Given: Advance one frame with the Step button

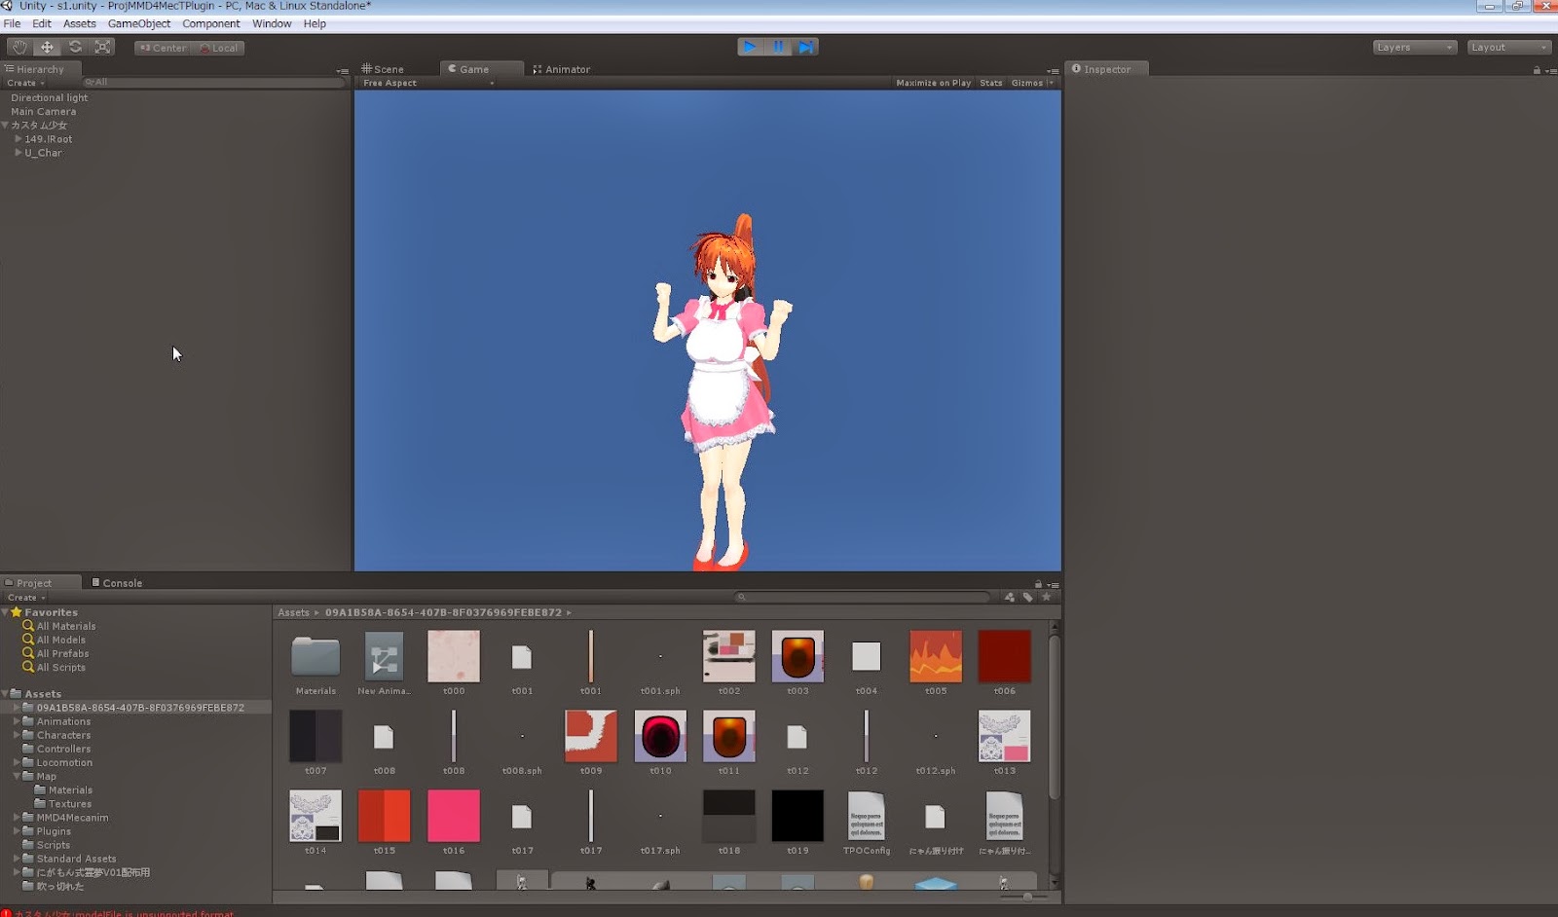Looking at the screenshot, I should point(805,47).
